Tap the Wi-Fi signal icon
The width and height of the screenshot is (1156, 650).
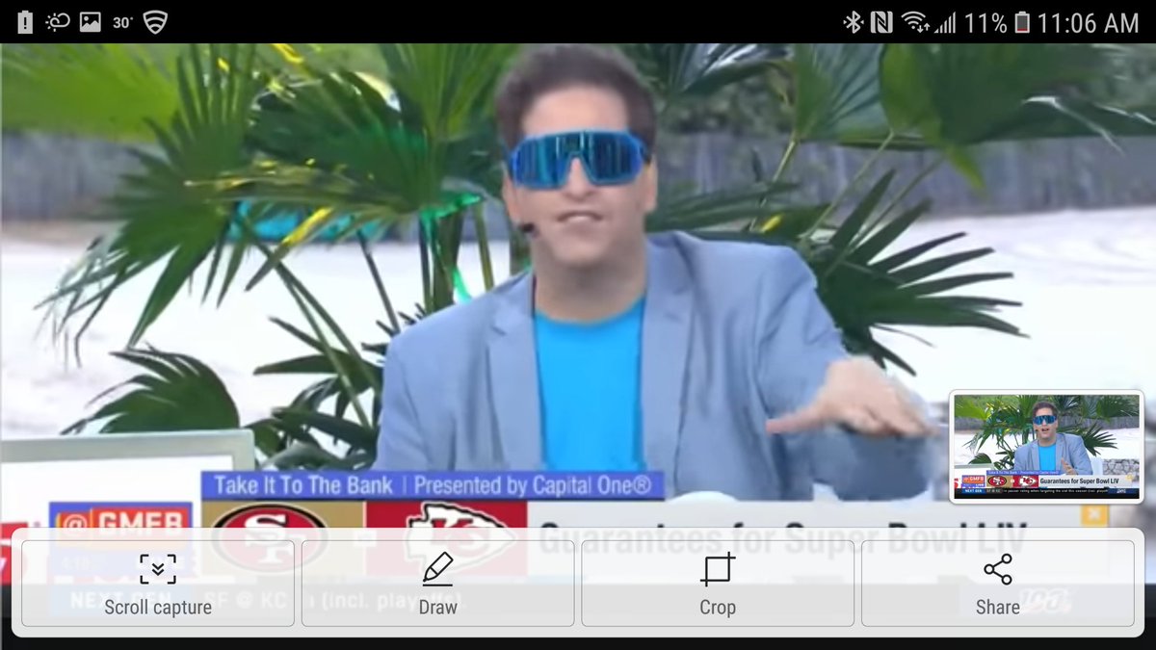913,22
